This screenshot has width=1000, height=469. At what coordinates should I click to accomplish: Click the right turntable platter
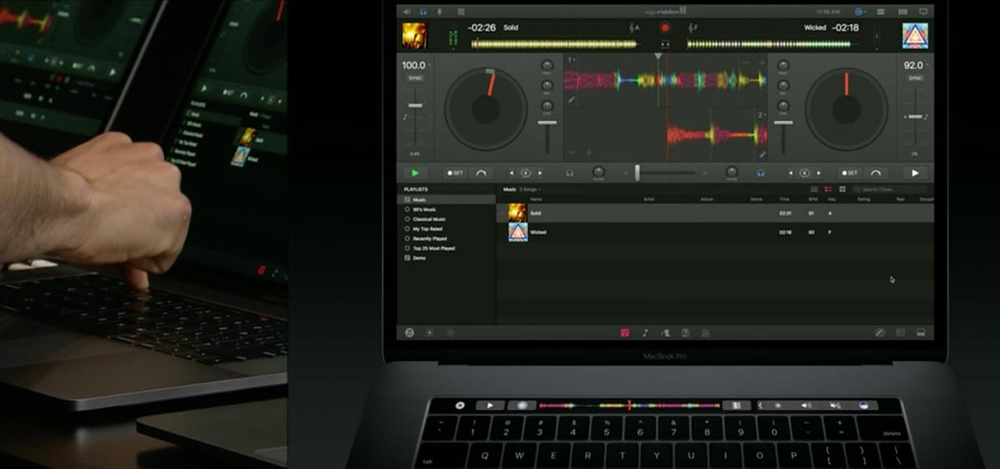click(x=846, y=109)
